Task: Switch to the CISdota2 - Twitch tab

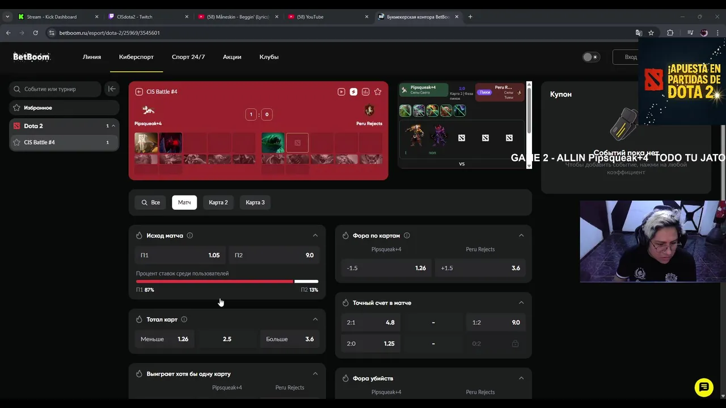Action: pyautogui.click(x=147, y=16)
